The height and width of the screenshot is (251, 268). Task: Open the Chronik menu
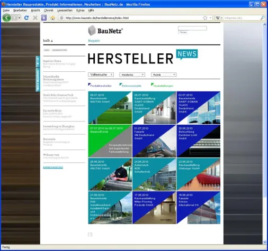[x=49, y=11]
